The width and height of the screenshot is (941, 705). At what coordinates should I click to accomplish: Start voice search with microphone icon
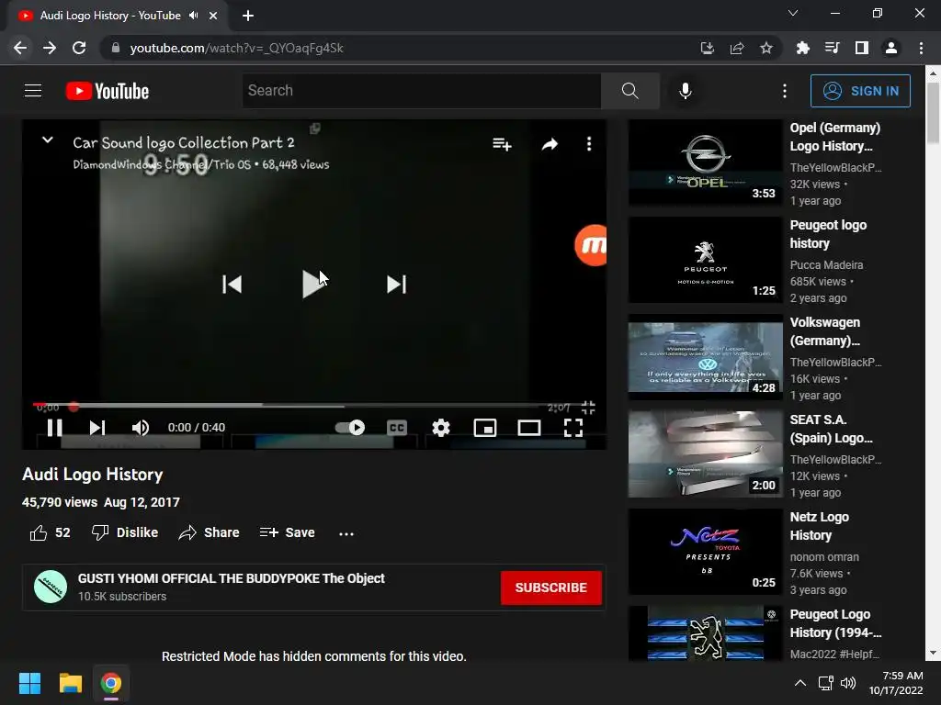click(x=686, y=91)
